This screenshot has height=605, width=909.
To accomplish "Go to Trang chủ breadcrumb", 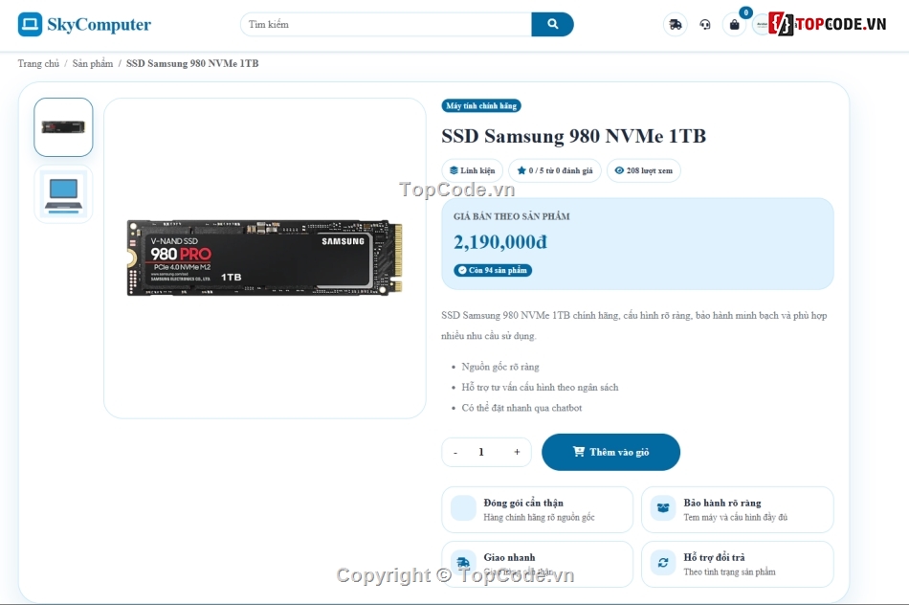I will pos(38,63).
